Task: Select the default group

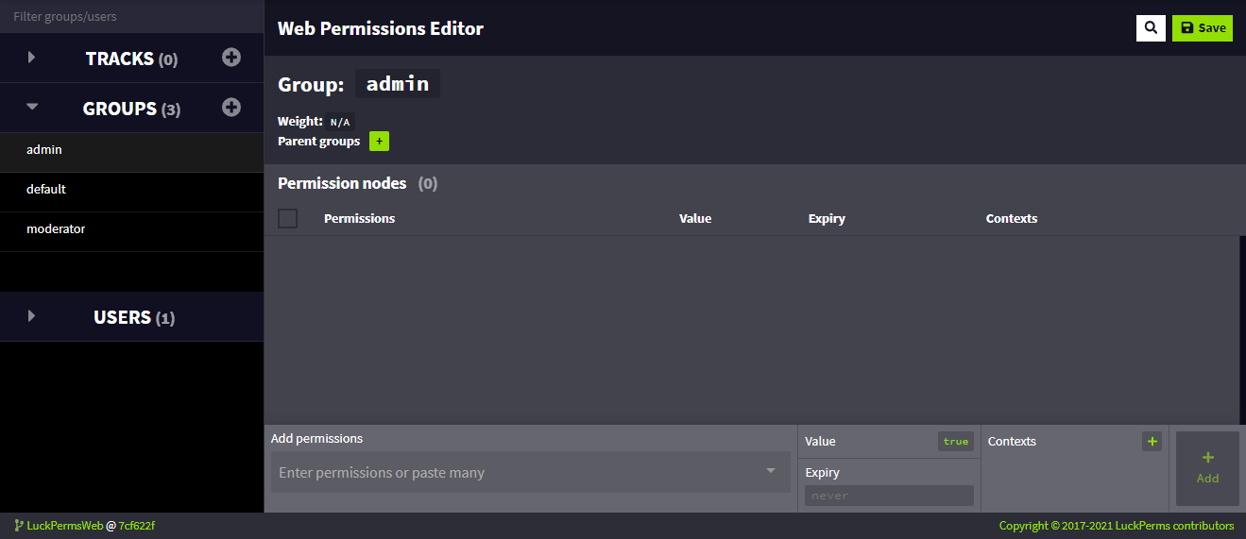Action: coord(46,190)
